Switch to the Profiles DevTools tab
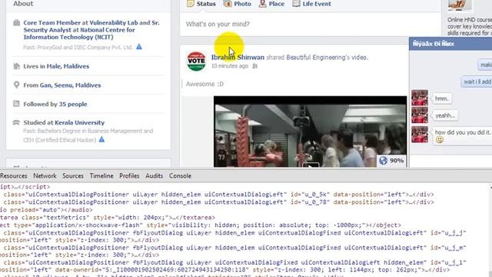Image resolution: width=492 pixels, height=277 pixels. pos(129,176)
